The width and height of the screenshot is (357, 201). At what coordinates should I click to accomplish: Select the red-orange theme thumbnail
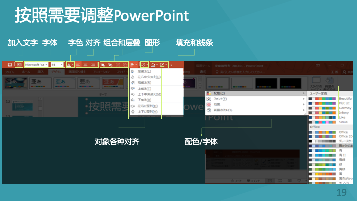coord(113,83)
